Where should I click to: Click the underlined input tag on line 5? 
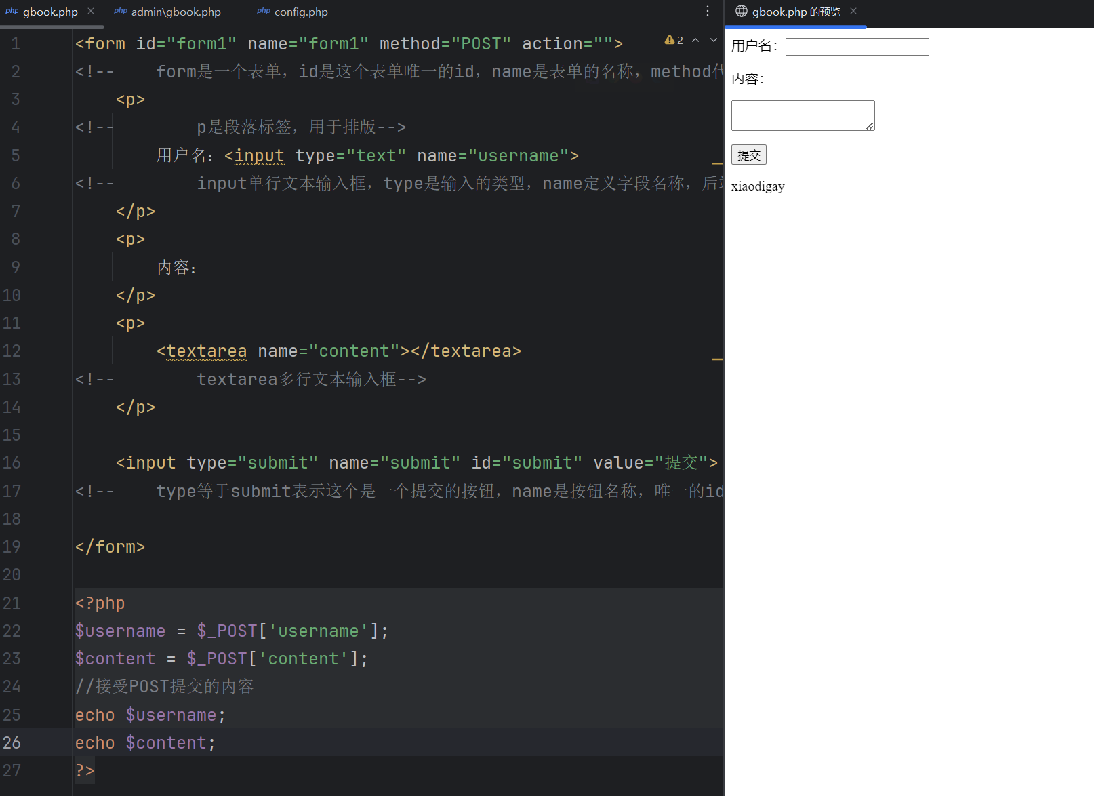click(x=259, y=156)
